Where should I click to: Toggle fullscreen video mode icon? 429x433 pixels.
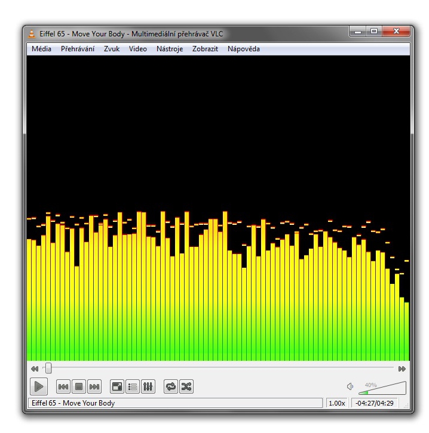pos(117,386)
